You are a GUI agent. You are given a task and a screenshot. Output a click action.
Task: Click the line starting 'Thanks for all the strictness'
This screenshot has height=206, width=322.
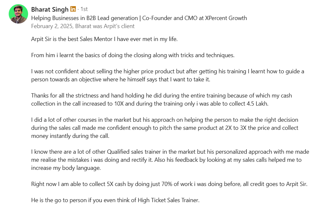tap(161, 96)
